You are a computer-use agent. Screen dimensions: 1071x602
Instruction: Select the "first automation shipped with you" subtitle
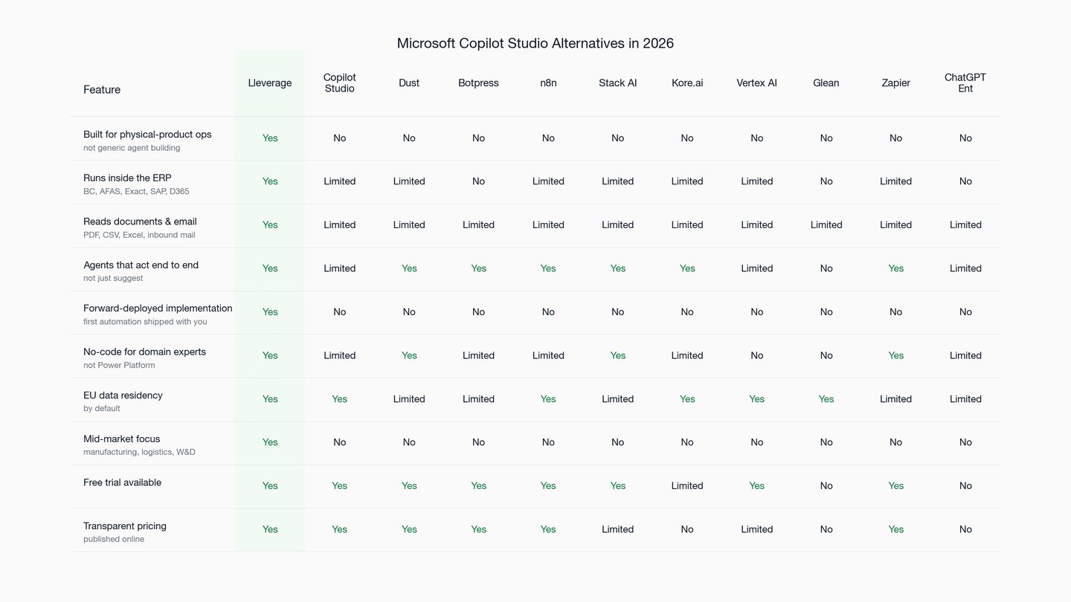145,322
